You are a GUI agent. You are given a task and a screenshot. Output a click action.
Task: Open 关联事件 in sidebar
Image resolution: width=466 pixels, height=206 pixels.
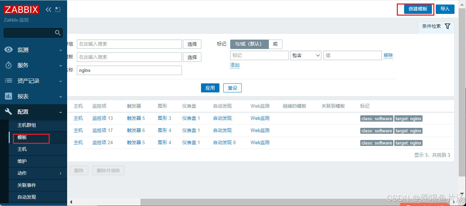(27, 185)
